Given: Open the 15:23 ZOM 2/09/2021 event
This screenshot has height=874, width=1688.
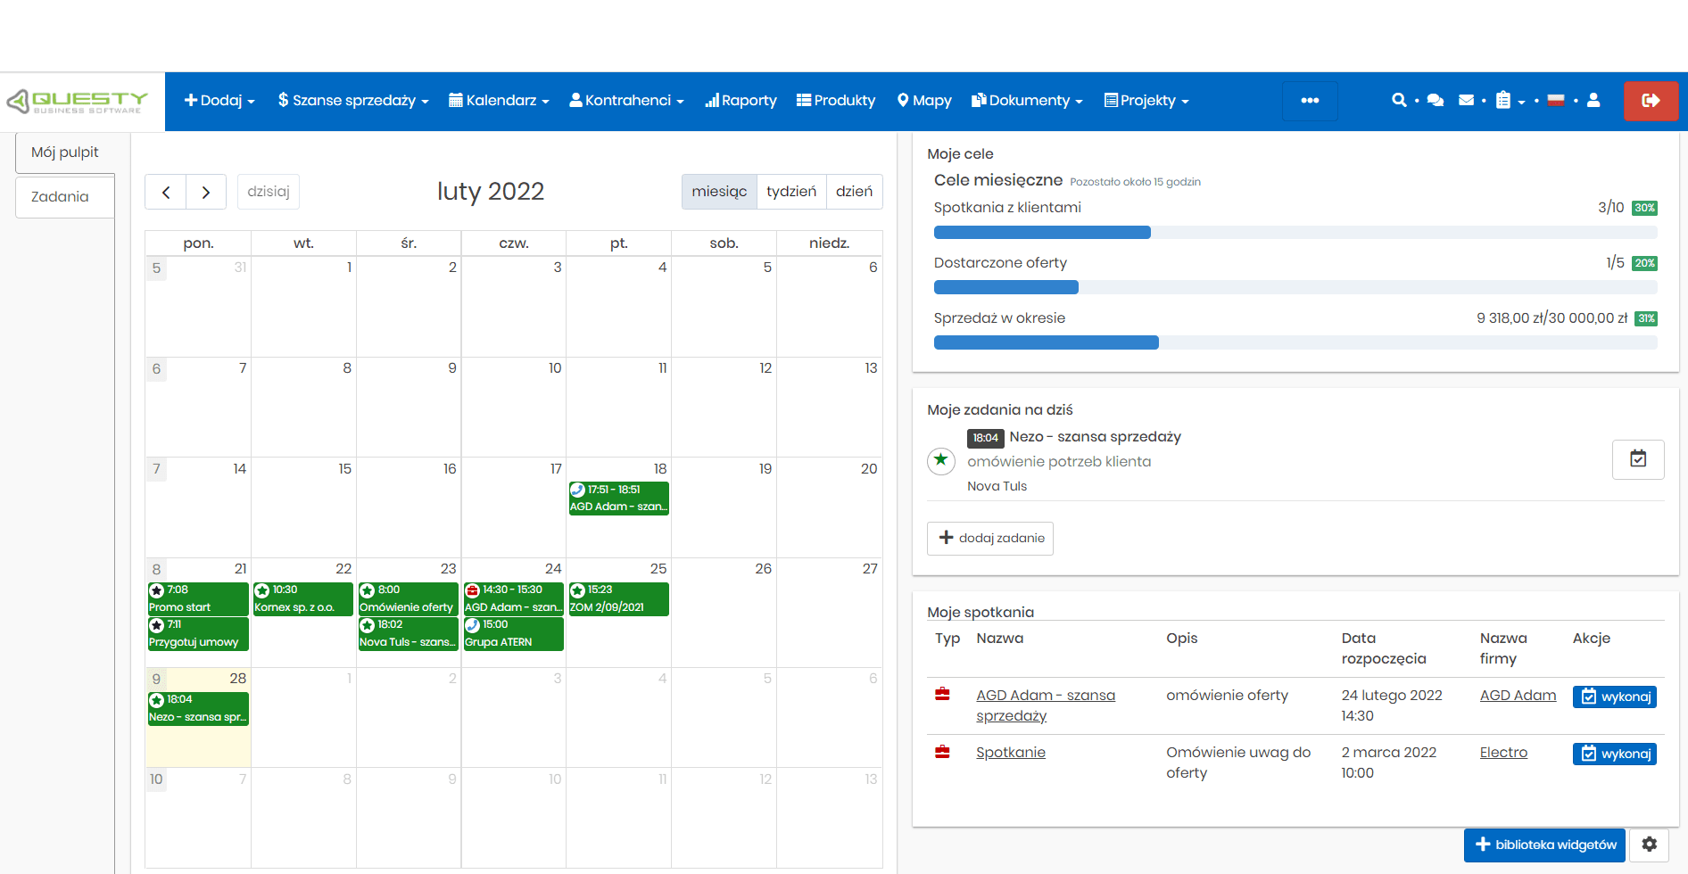Looking at the screenshot, I should pyautogui.click(x=619, y=598).
